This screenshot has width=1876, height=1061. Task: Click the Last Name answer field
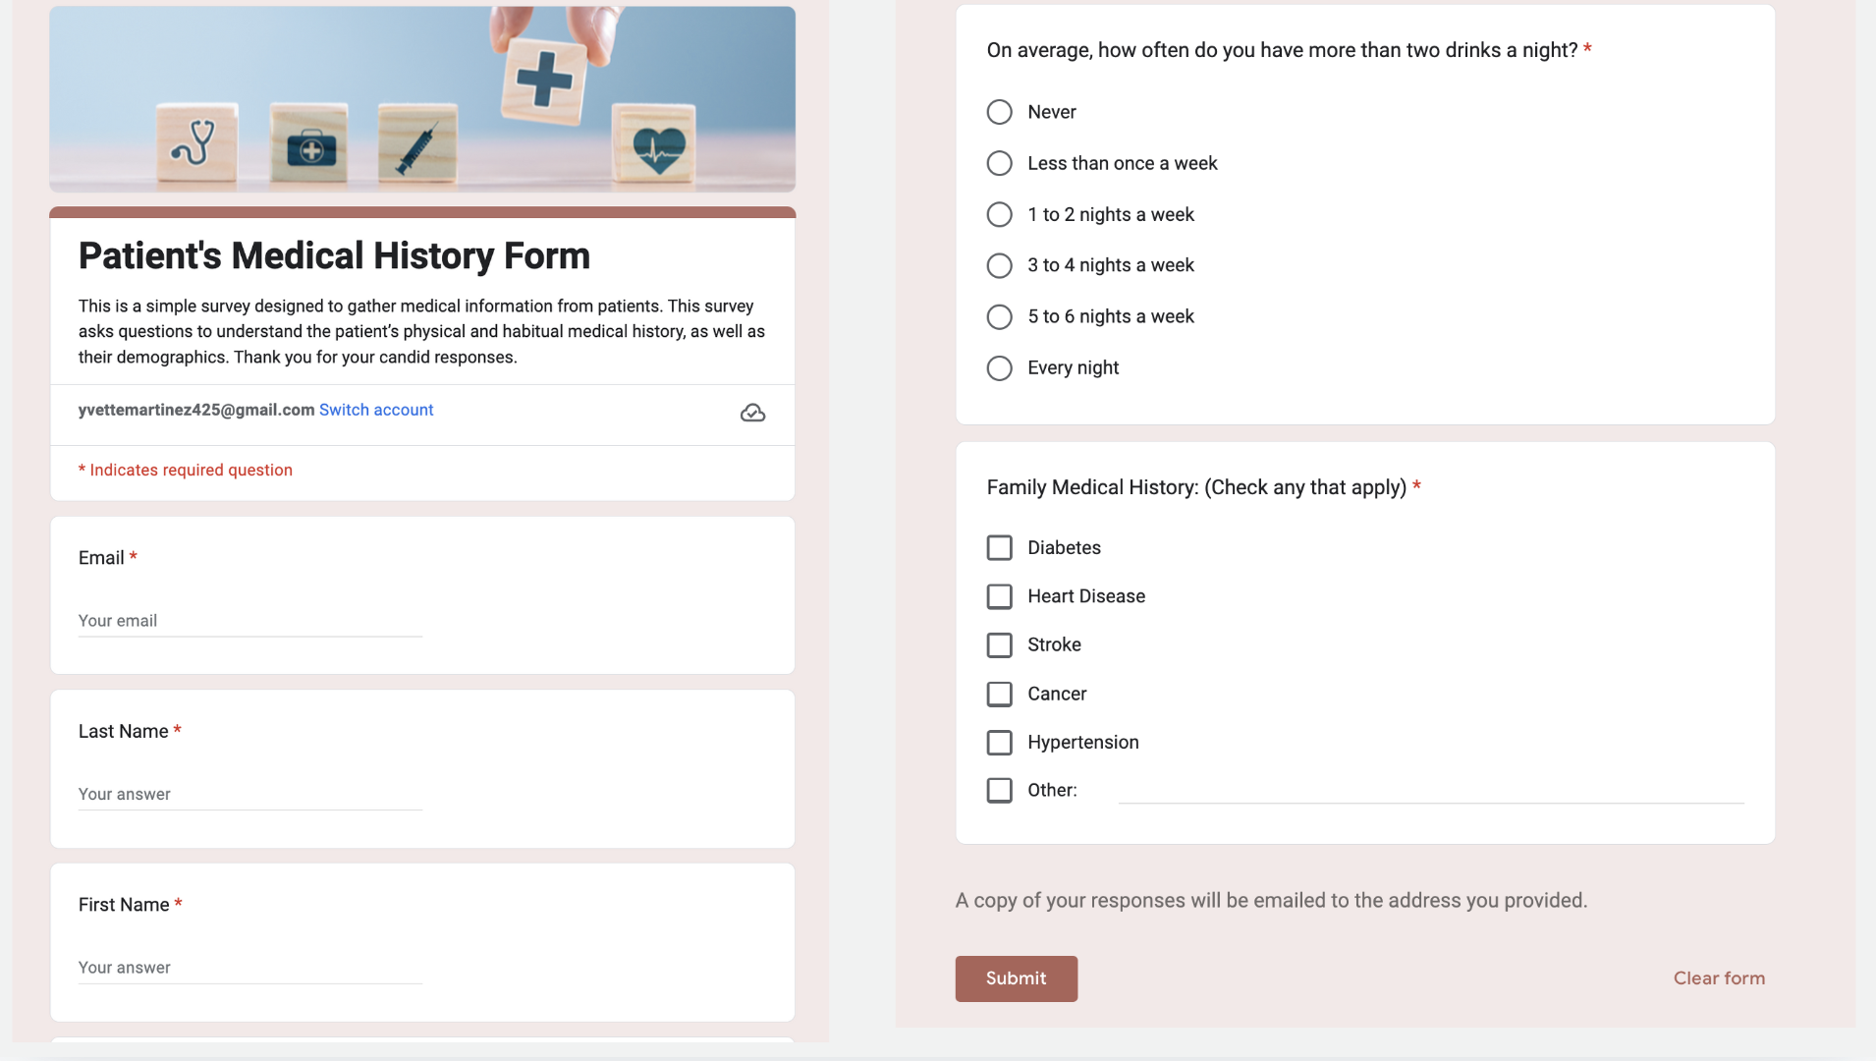coord(250,794)
